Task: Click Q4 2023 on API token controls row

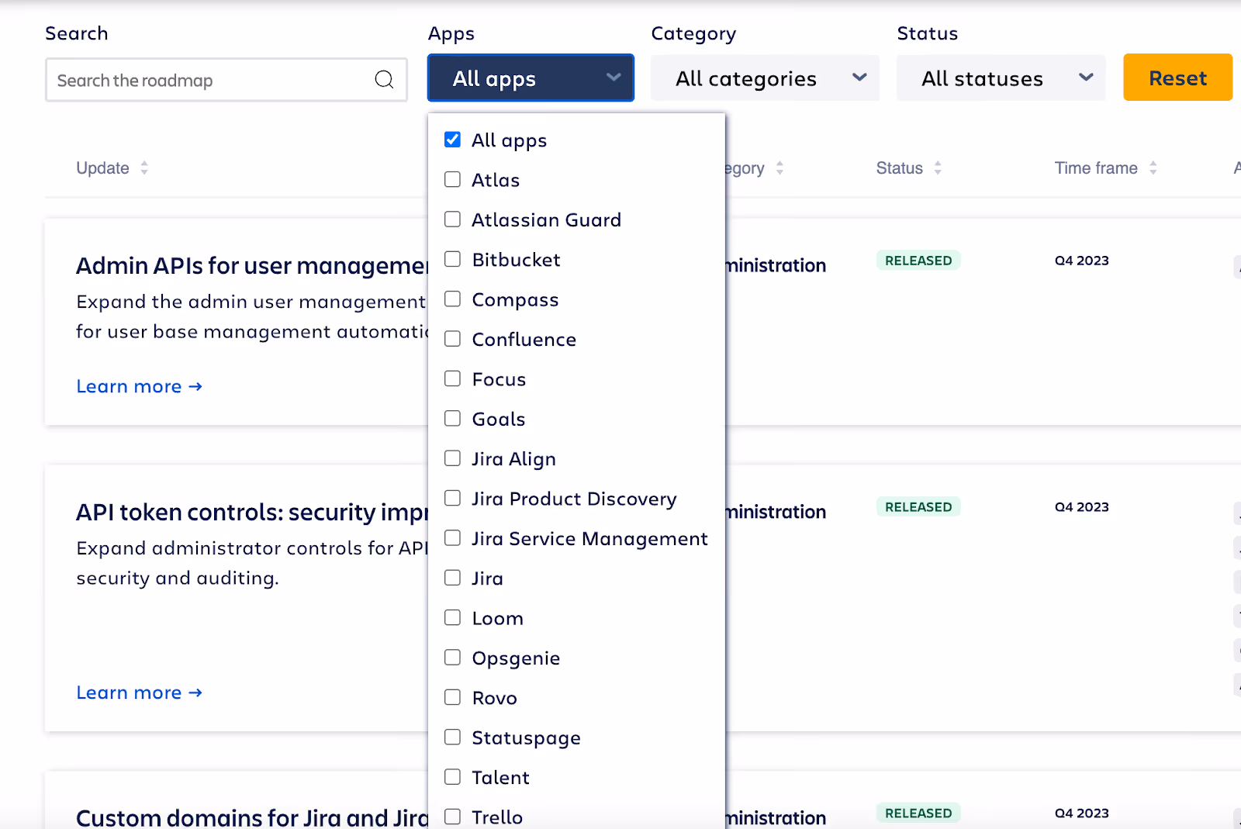Action: 1081,507
